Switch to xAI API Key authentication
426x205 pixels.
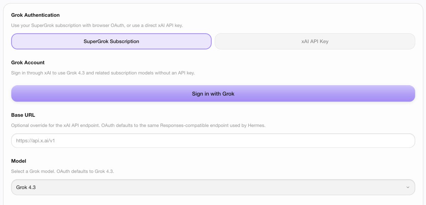click(315, 41)
